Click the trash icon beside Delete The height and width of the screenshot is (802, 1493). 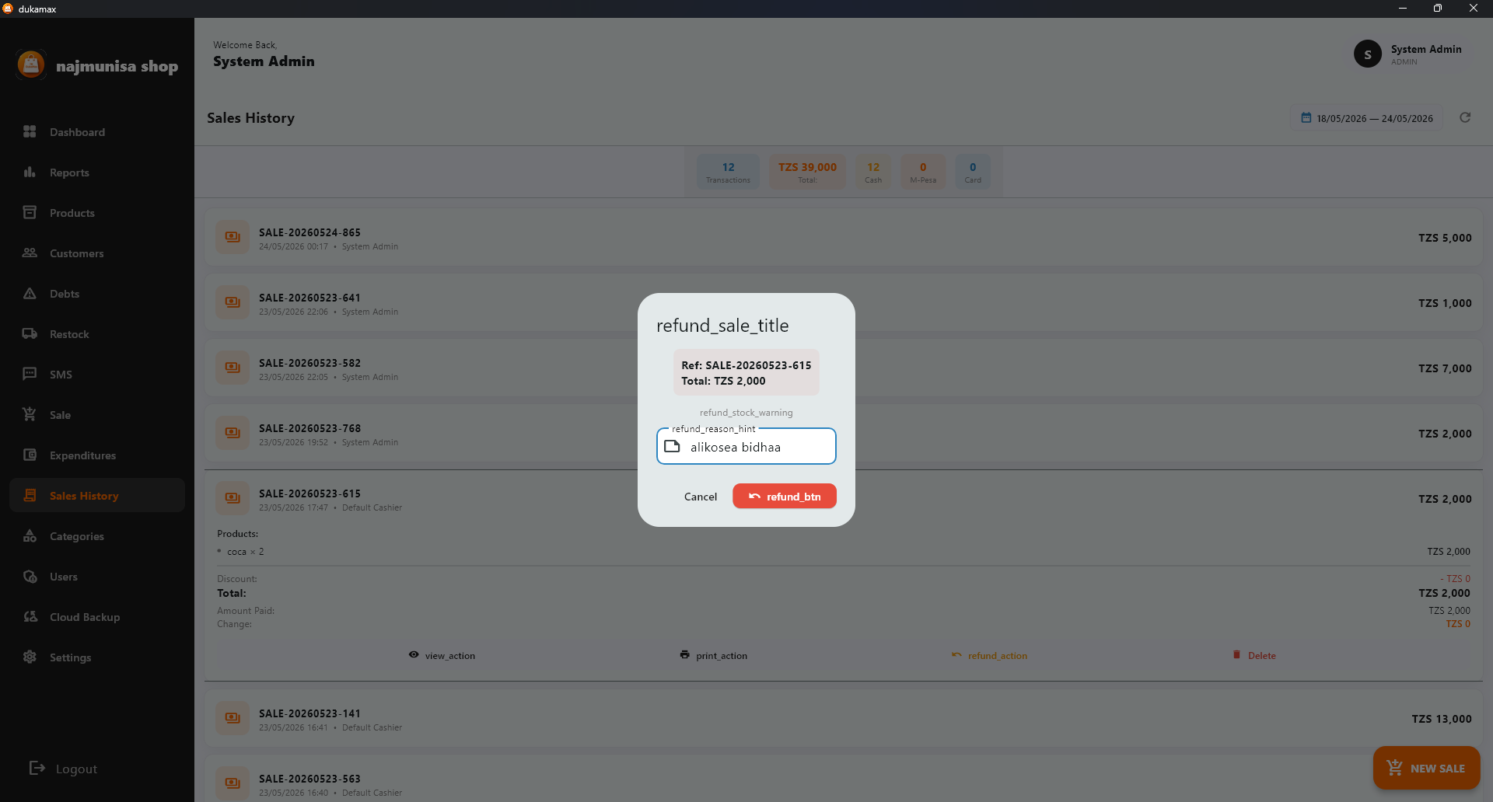[x=1236, y=655]
